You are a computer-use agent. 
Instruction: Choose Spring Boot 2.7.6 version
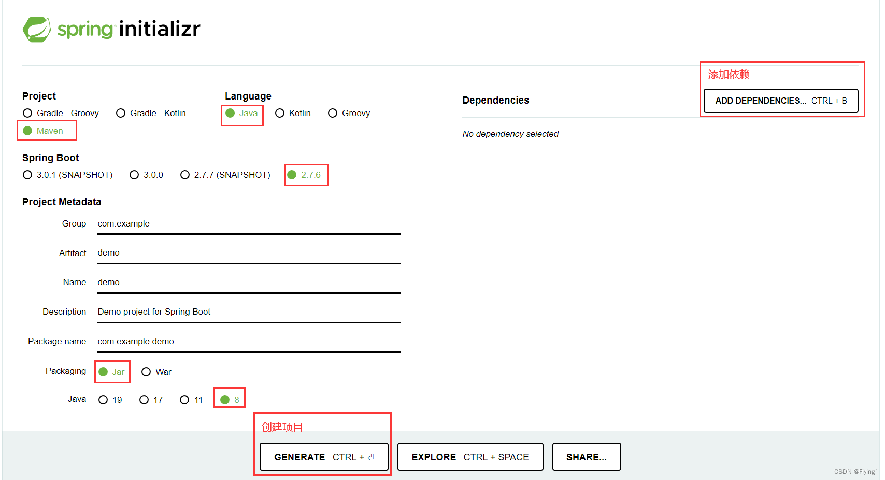304,175
